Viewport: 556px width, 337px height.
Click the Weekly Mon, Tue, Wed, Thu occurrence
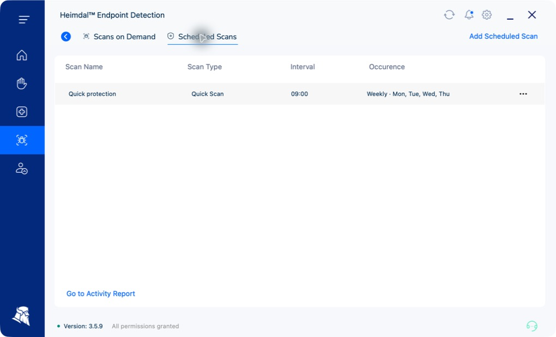pos(408,94)
